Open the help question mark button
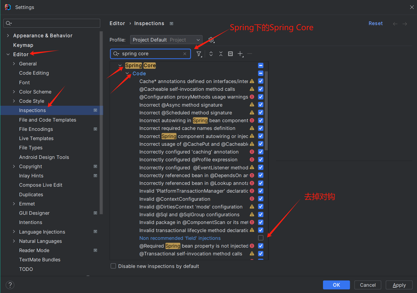 10,285
